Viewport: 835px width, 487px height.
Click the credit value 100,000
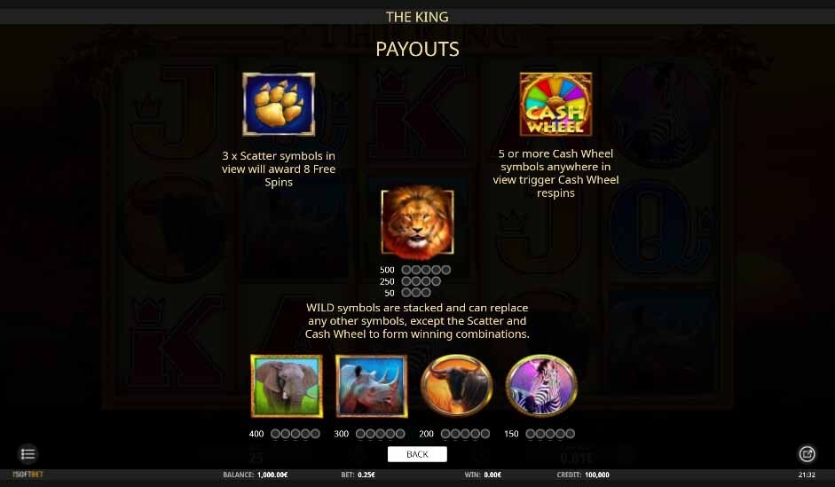[597, 475]
